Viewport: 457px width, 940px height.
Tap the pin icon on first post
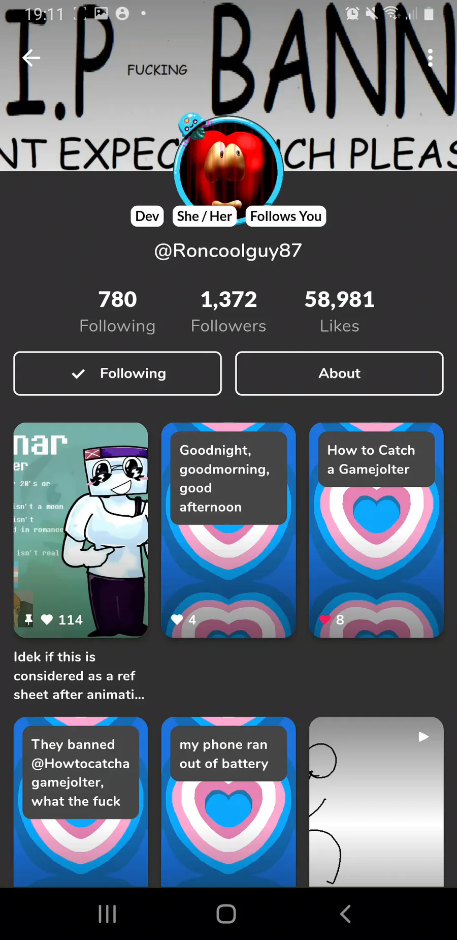coord(28,619)
